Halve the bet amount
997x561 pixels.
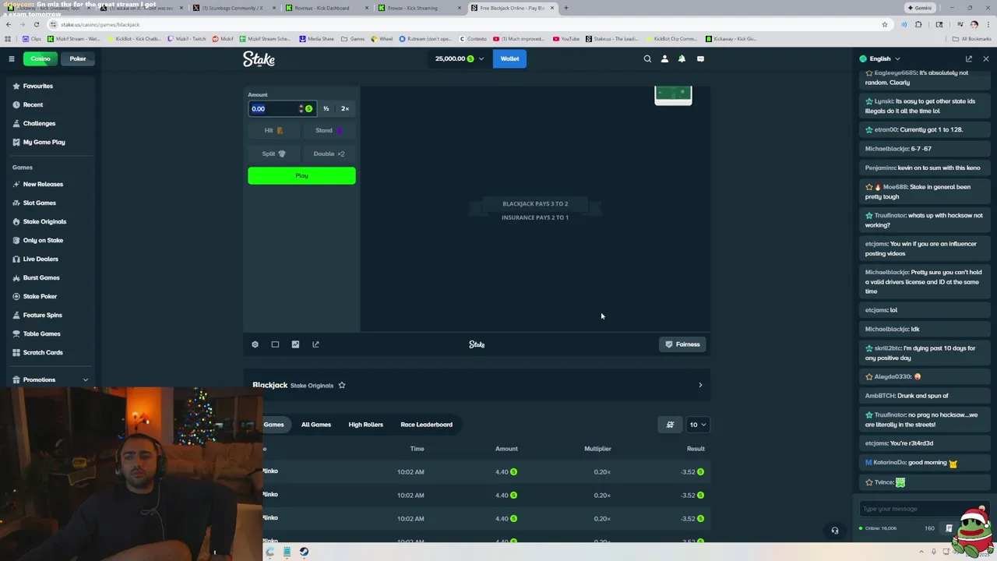coord(326,108)
